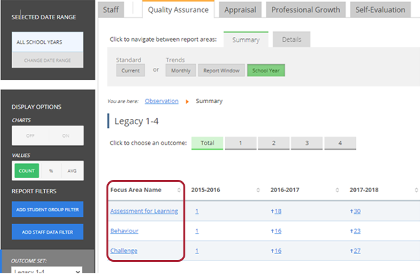The image size is (420, 274).
Task: Click Change Date Range button
Action: pos(47,61)
